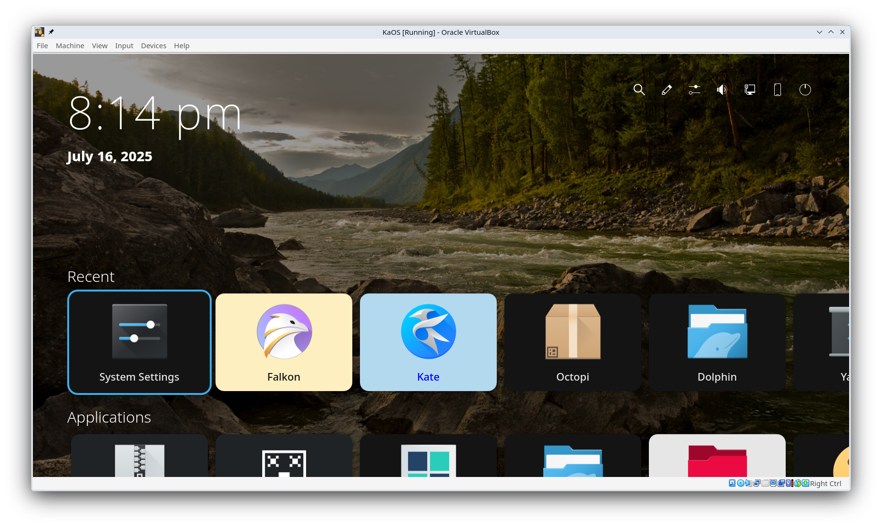Open the archive zipper app tile in Applications

pos(139,456)
